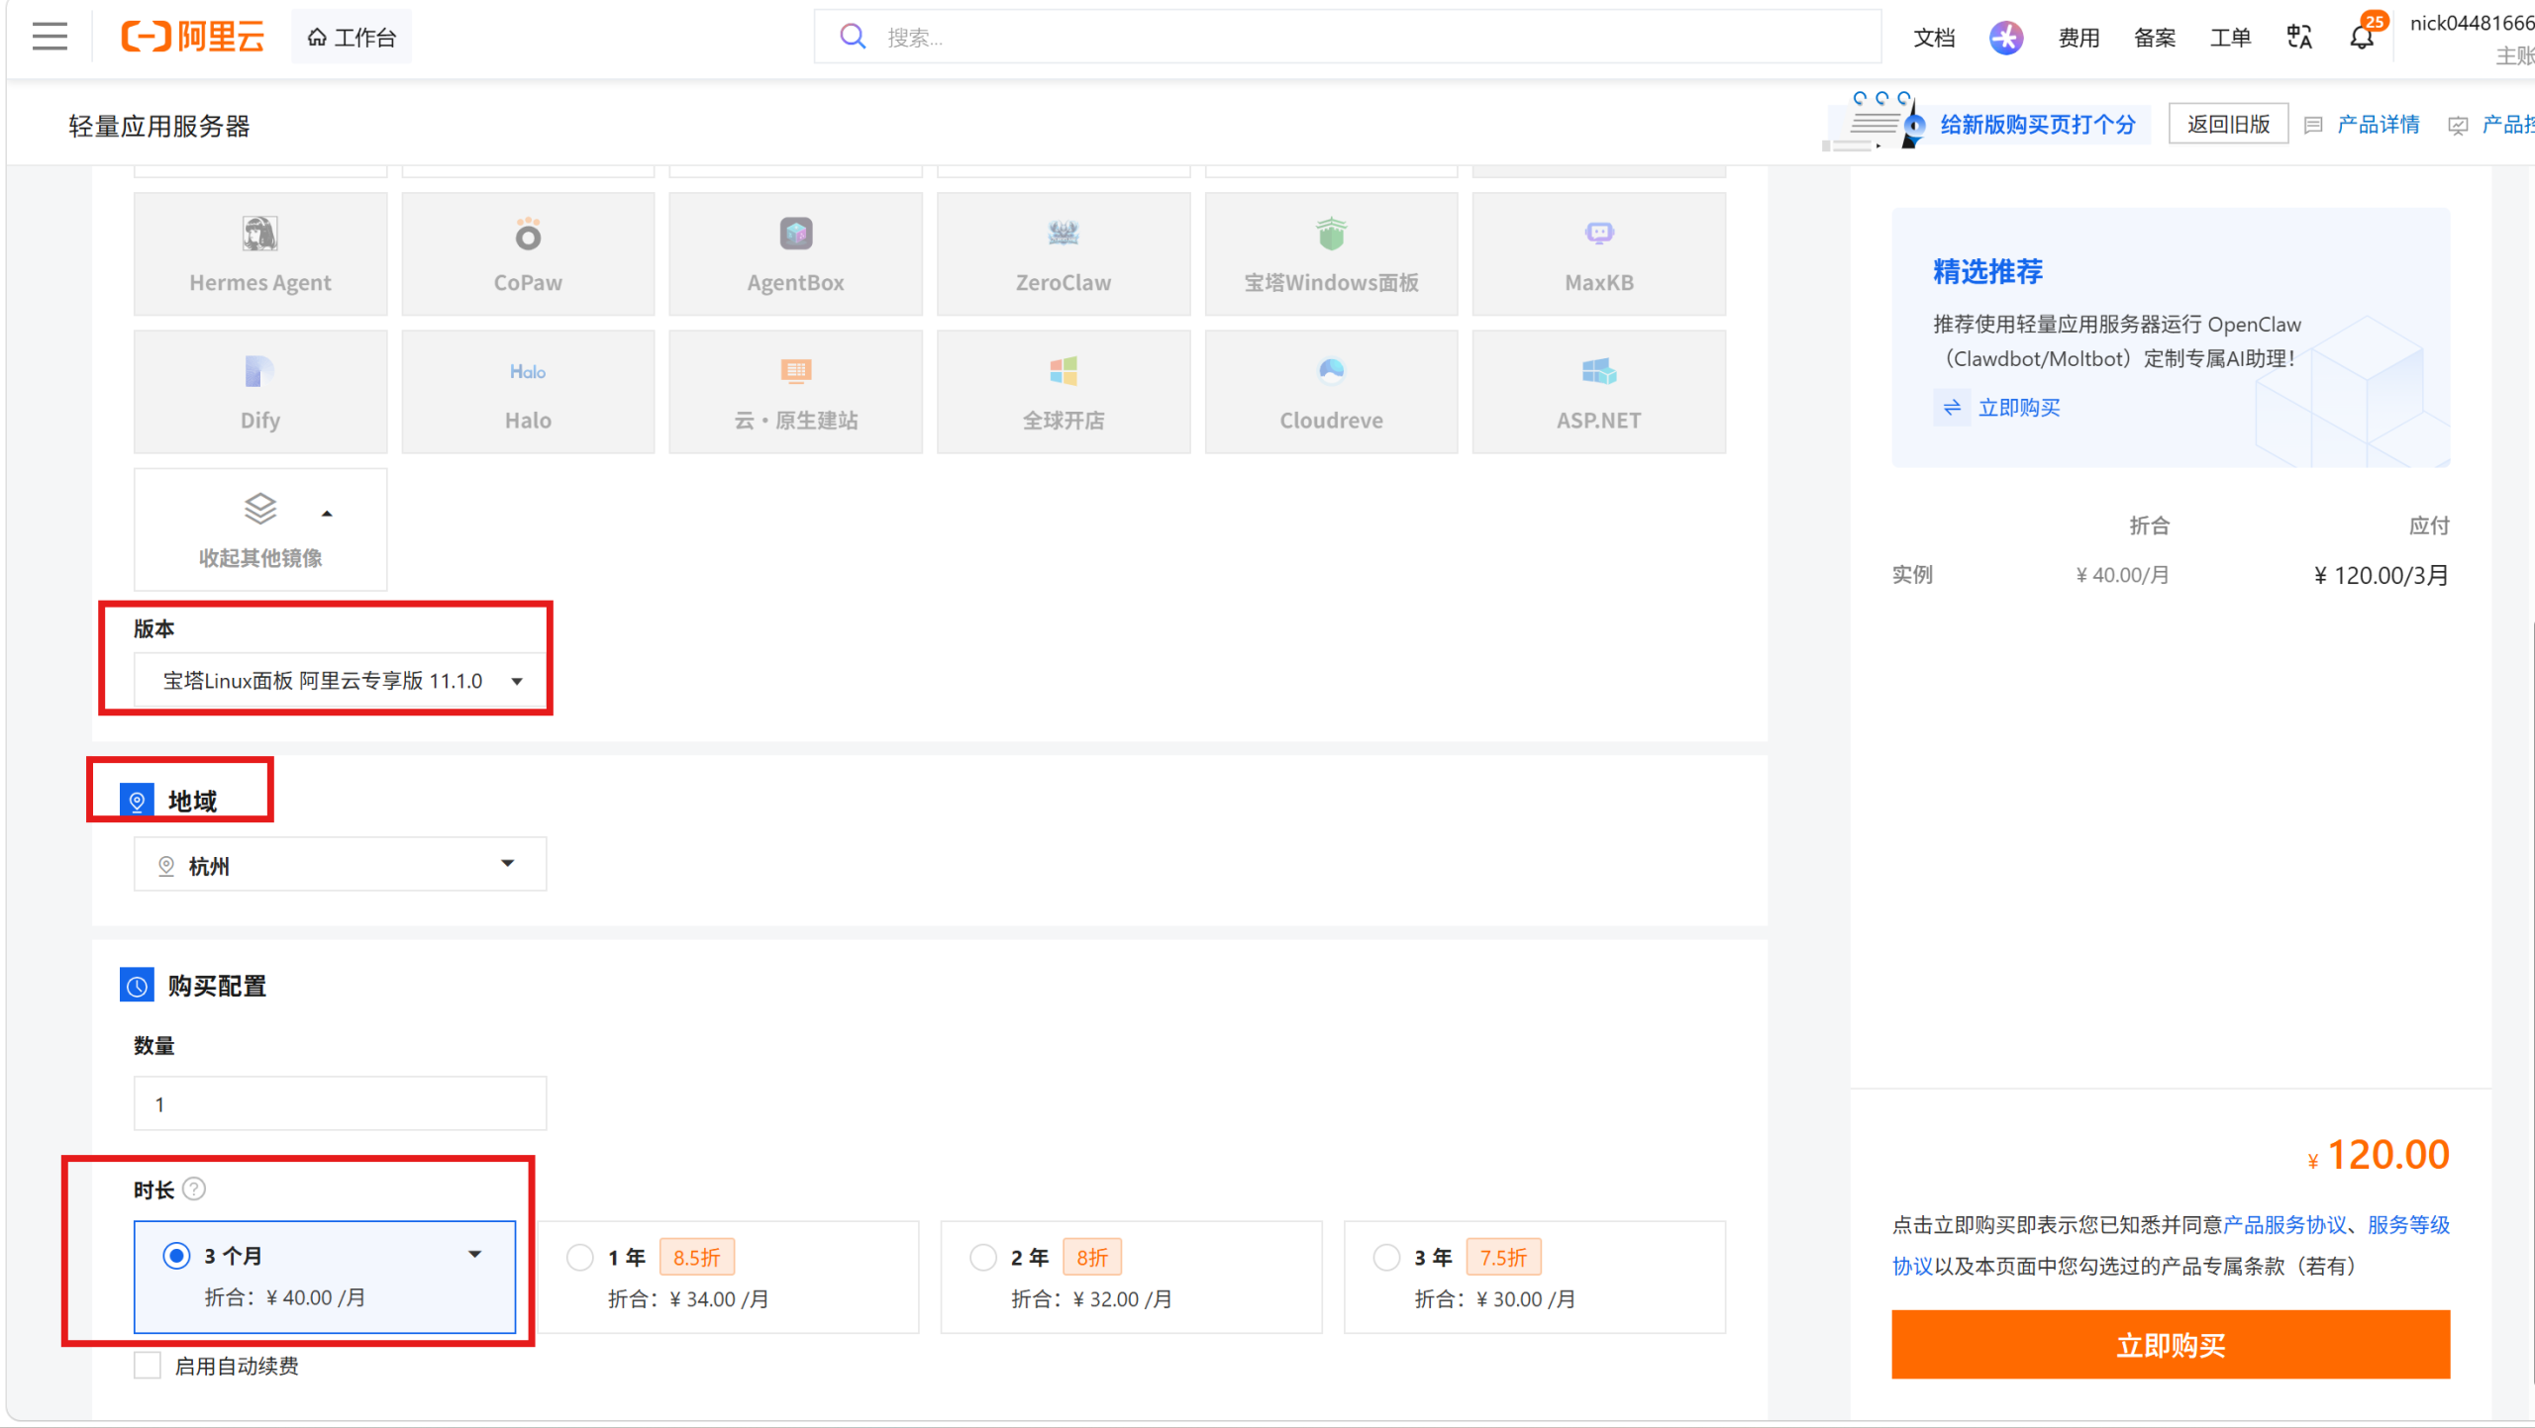The image size is (2535, 1428).
Task: Click the ¥ 120.00/3月 payable amount
Action: pyautogui.click(x=2382, y=575)
